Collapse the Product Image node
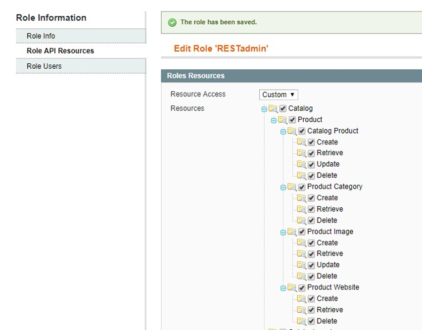The width and height of the screenshot is (422, 330). point(283,233)
